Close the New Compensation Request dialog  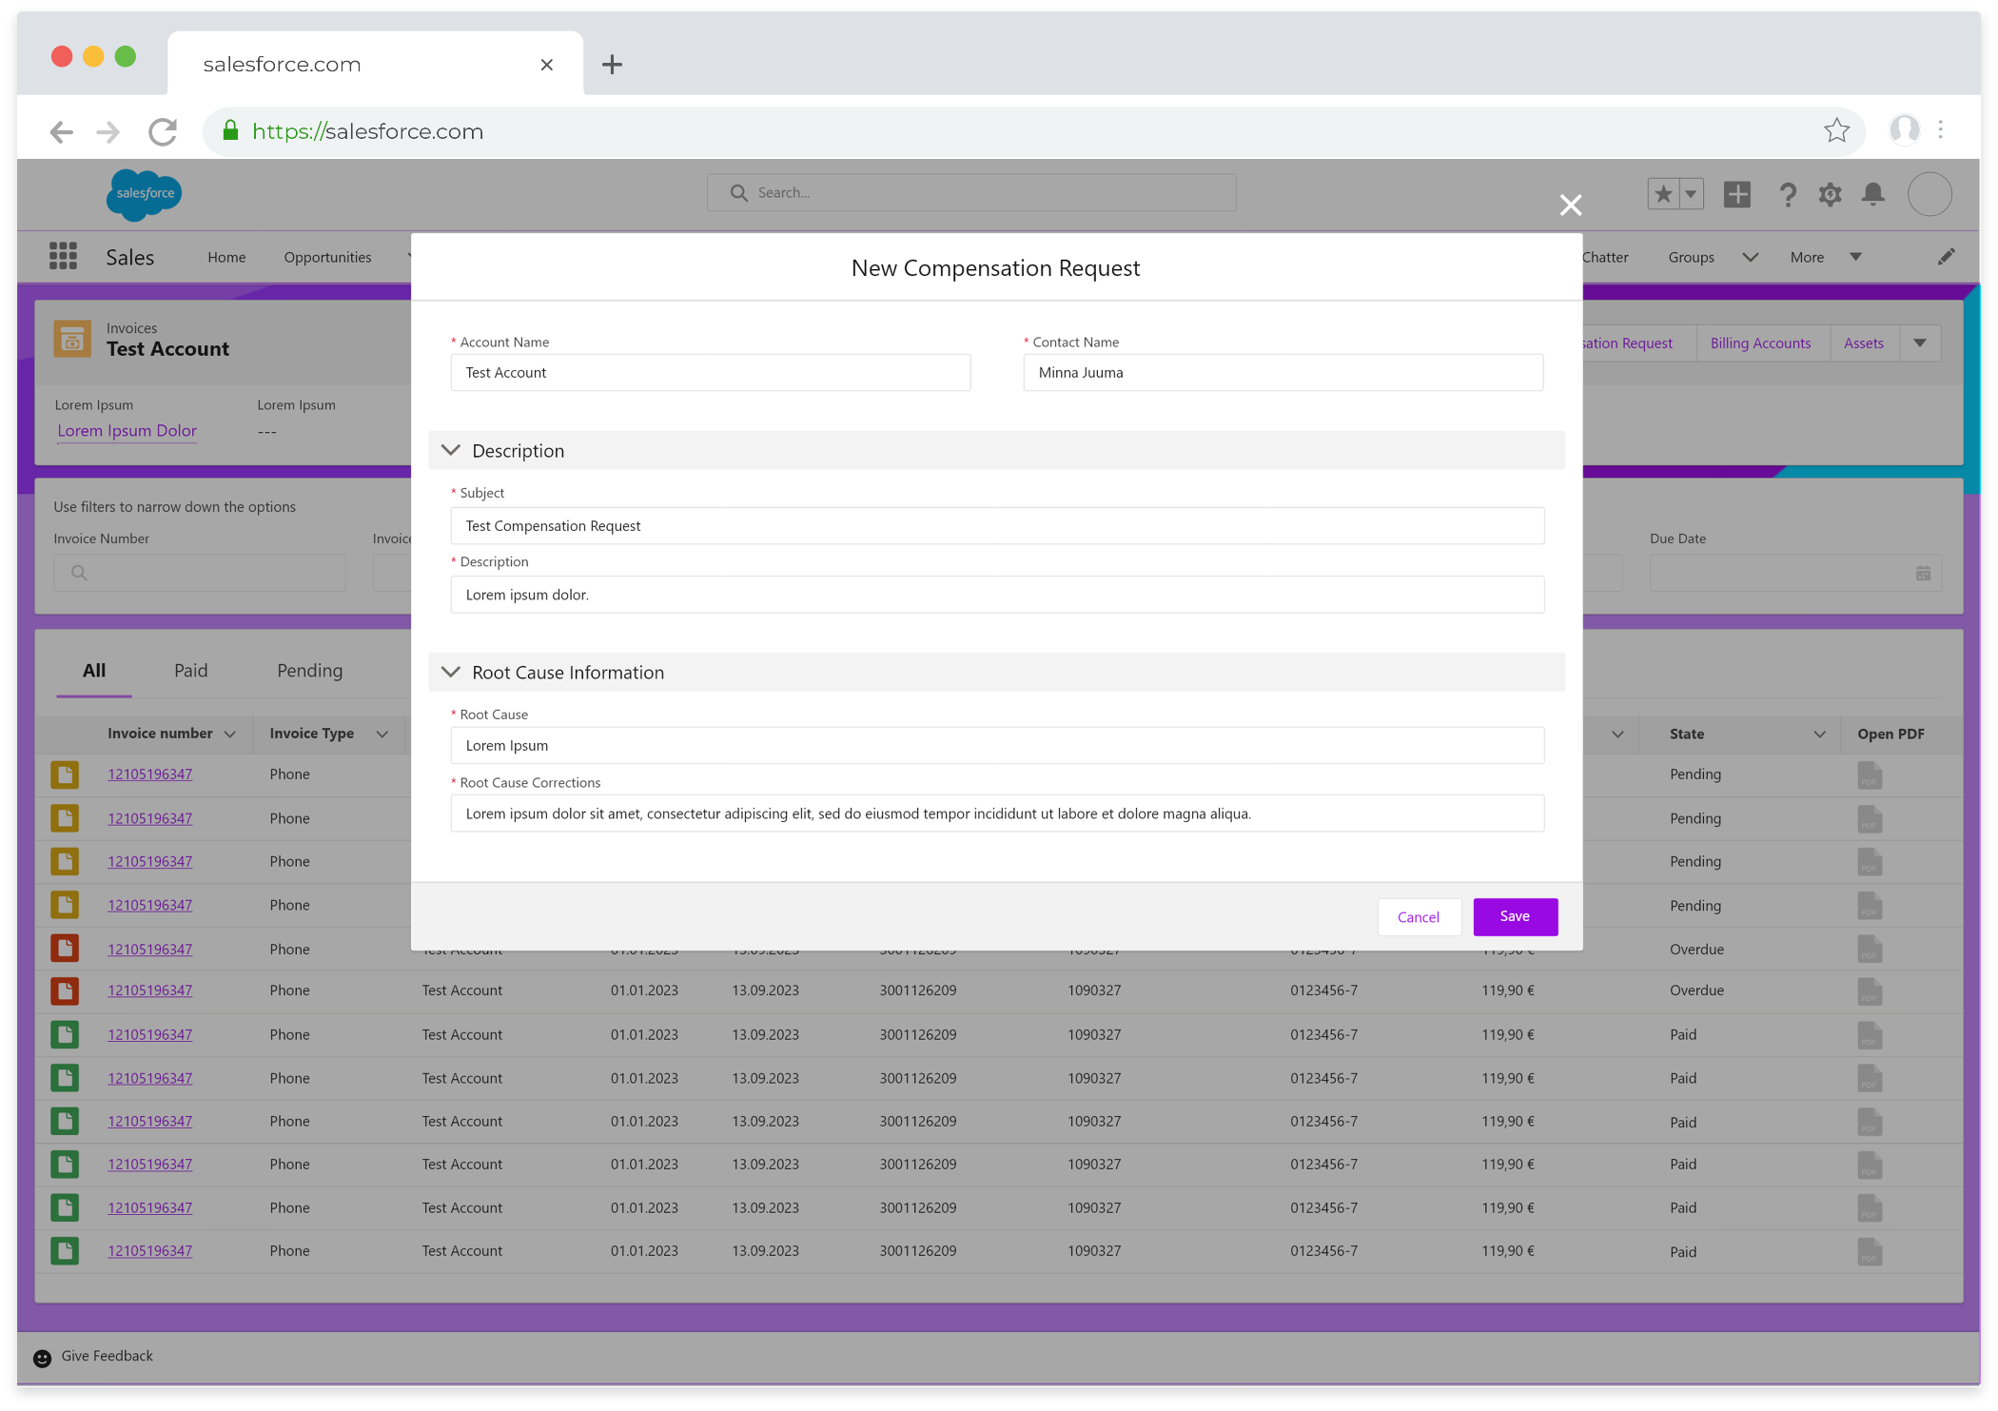click(1571, 205)
